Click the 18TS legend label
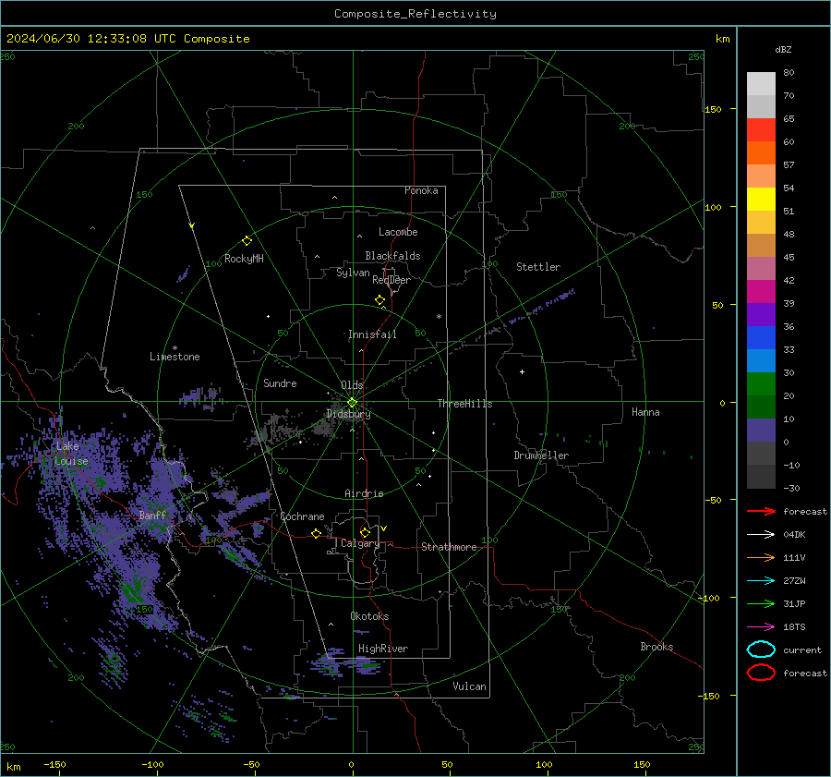 (x=794, y=627)
